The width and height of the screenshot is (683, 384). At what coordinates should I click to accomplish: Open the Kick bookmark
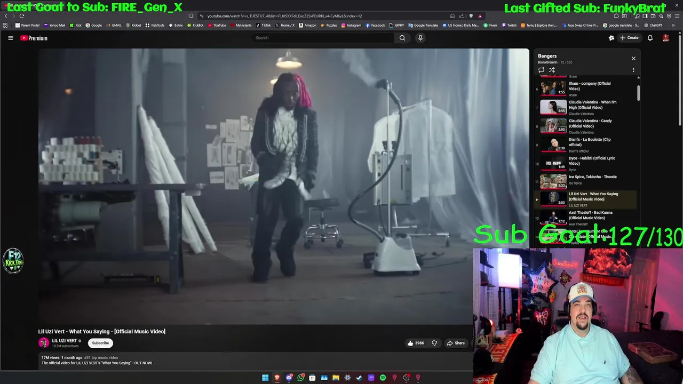pyautogui.click(x=76, y=25)
